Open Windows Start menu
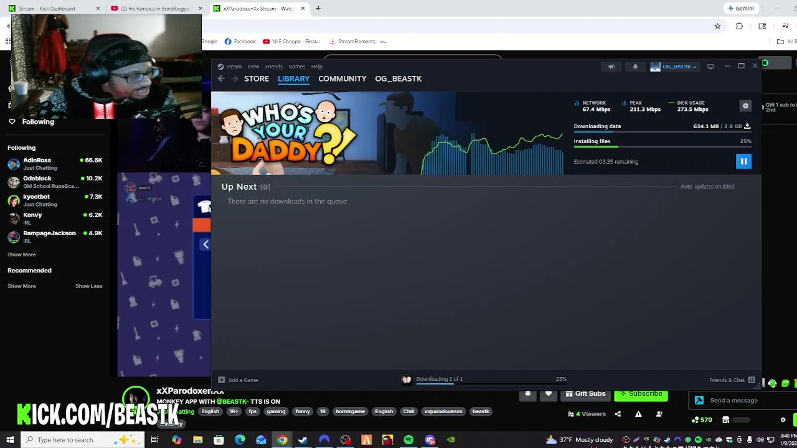 (10, 440)
